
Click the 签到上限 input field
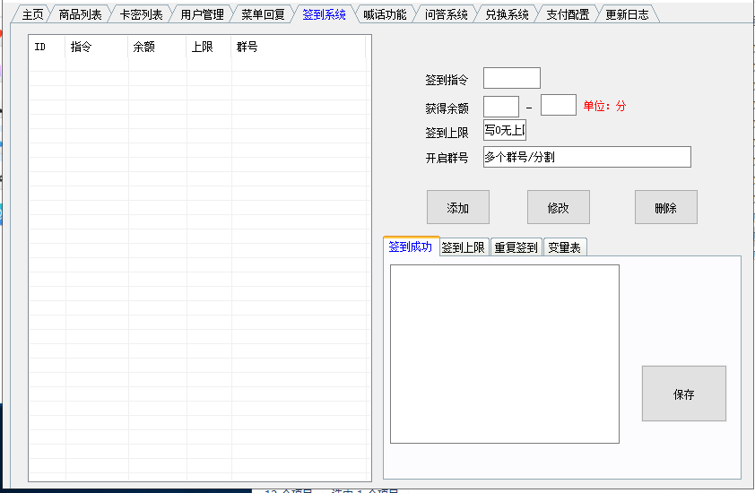tap(505, 130)
